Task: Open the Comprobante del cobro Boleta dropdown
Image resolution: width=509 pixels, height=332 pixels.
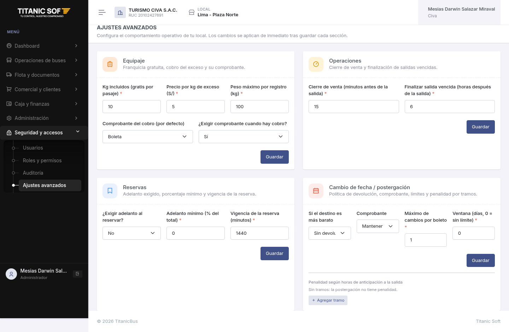Action: pos(148,136)
